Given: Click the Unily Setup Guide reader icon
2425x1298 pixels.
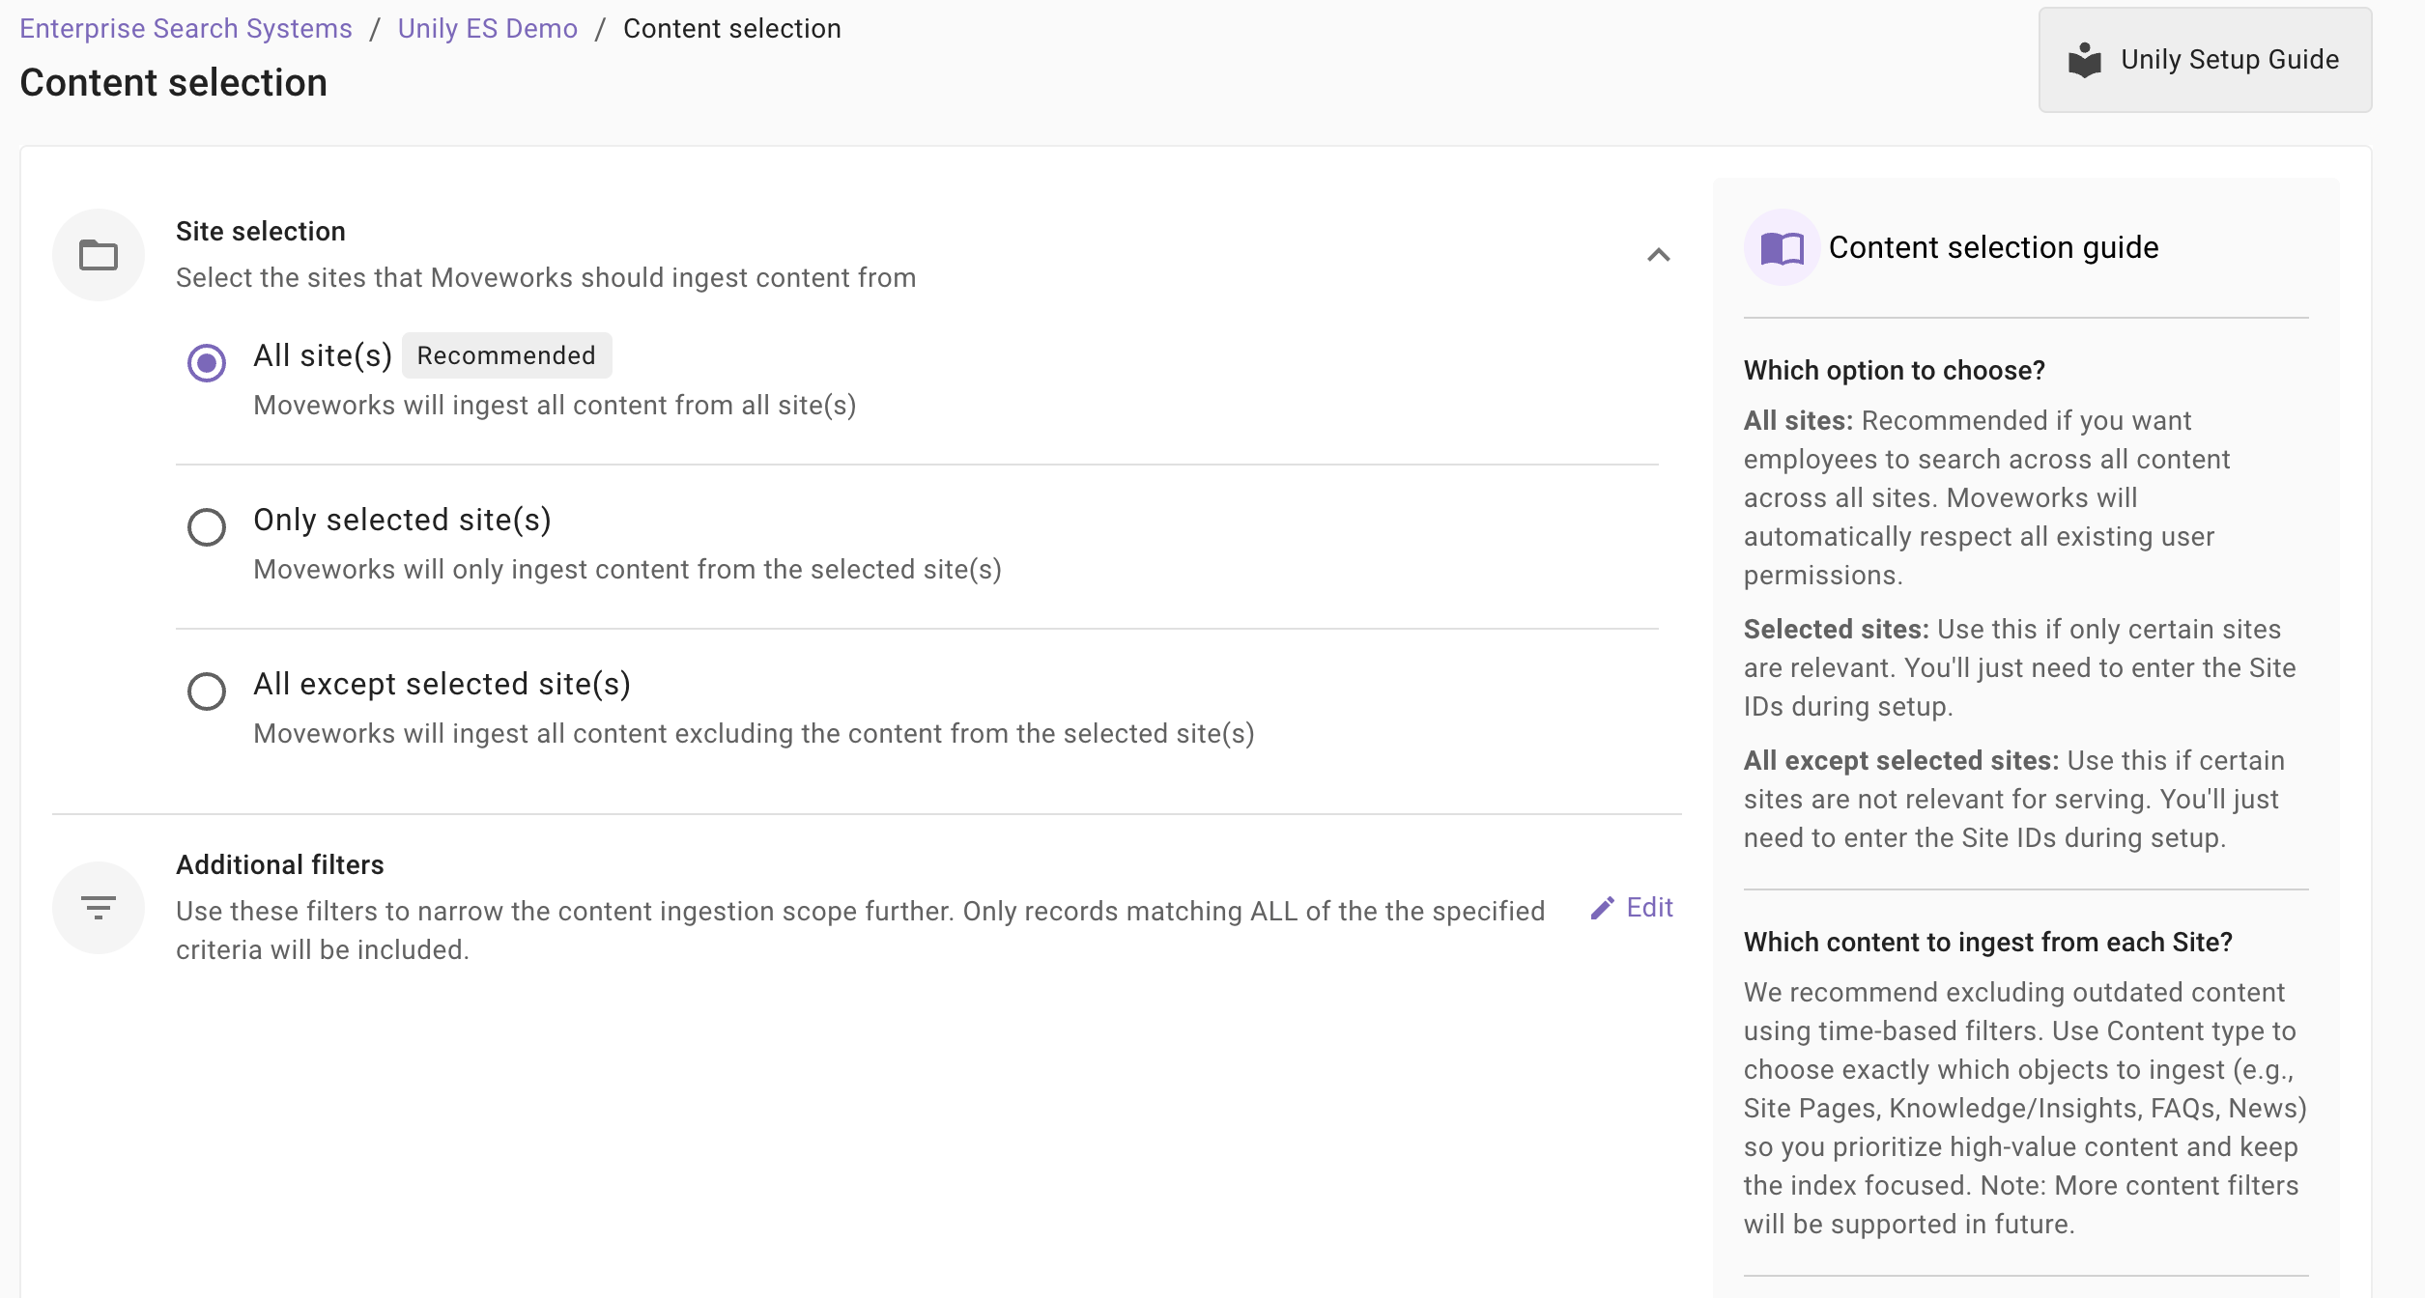Looking at the screenshot, I should click(2085, 60).
